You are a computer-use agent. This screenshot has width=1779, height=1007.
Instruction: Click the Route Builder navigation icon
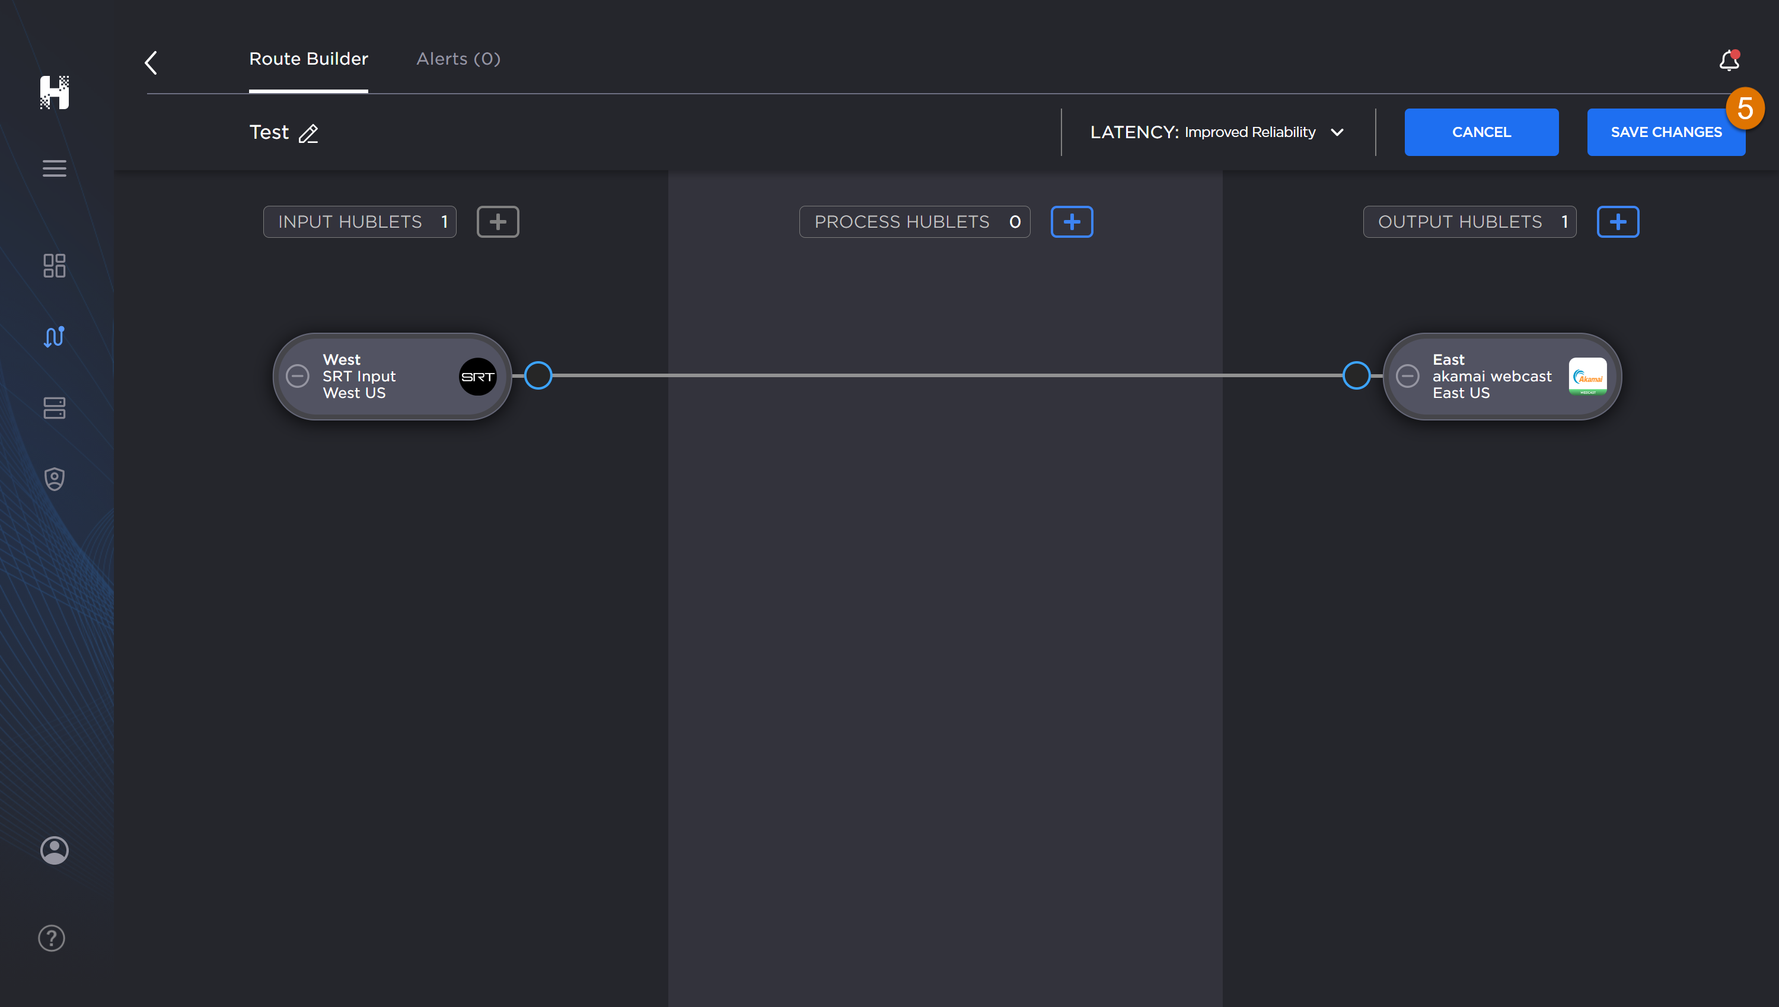55,336
